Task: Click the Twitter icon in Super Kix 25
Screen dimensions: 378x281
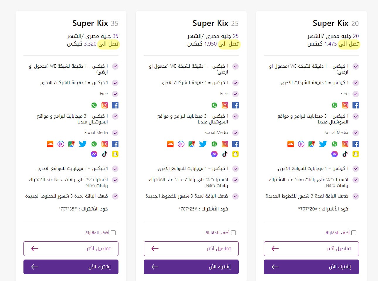Action: [x=203, y=144]
